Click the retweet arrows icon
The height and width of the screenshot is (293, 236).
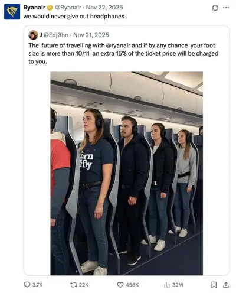pyautogui.click(x=74, y=285)
